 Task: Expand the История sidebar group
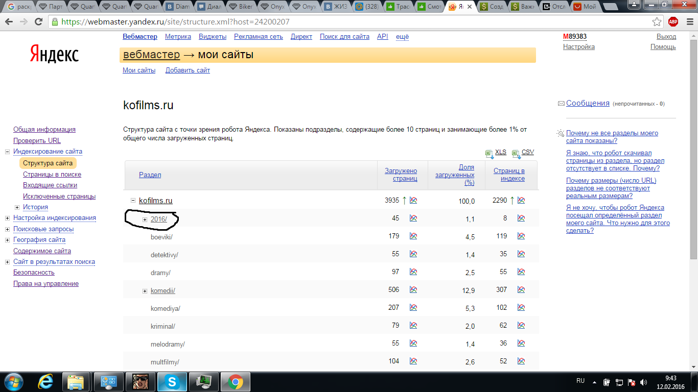(17, 207)
